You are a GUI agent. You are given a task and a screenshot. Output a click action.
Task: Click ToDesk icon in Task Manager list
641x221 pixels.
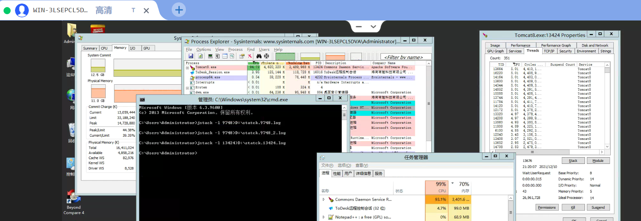[331, 208]
